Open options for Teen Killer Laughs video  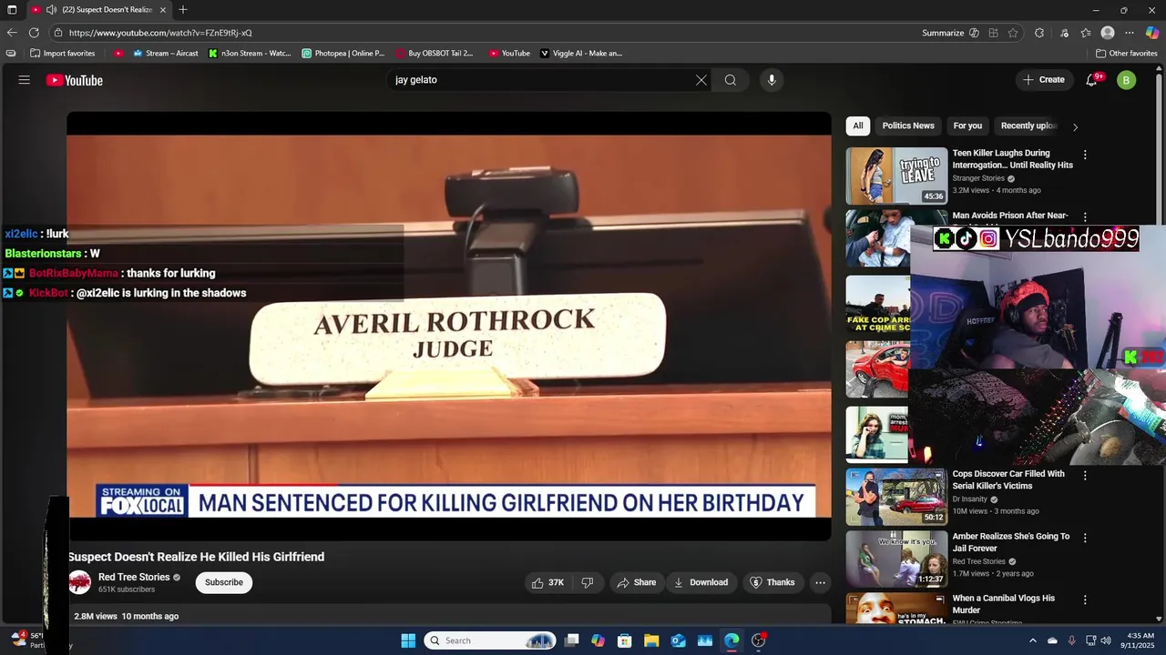coord(1085,155)
